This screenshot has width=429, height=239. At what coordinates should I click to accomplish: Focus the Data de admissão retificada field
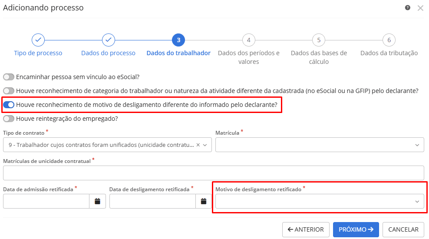(46, 201)
